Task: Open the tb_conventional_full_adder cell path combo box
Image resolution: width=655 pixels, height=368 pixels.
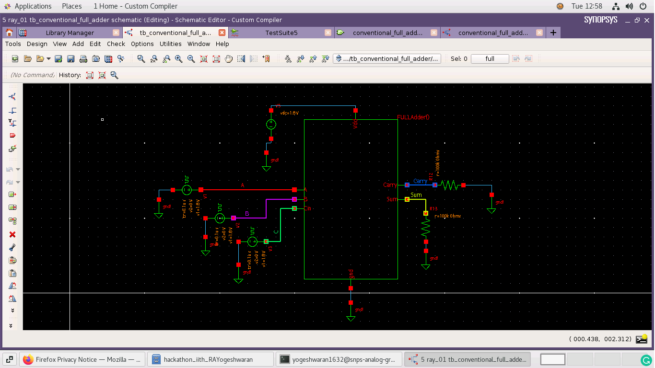Action: pyautogui.click(x=387, y=58)
